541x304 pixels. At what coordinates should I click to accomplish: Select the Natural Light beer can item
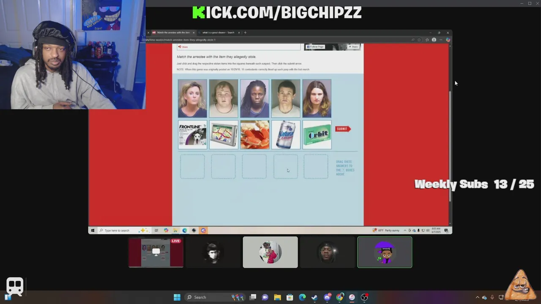(286, 135)
